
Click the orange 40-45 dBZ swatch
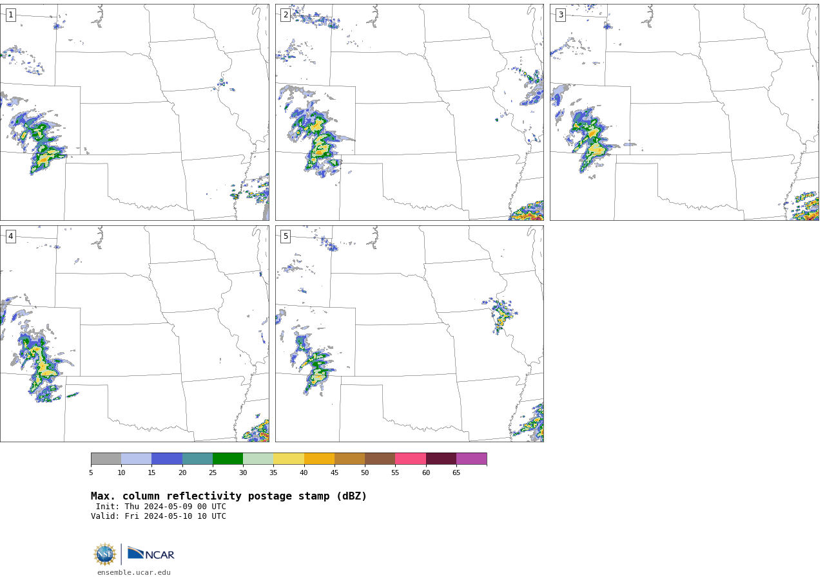click(319, 459)
